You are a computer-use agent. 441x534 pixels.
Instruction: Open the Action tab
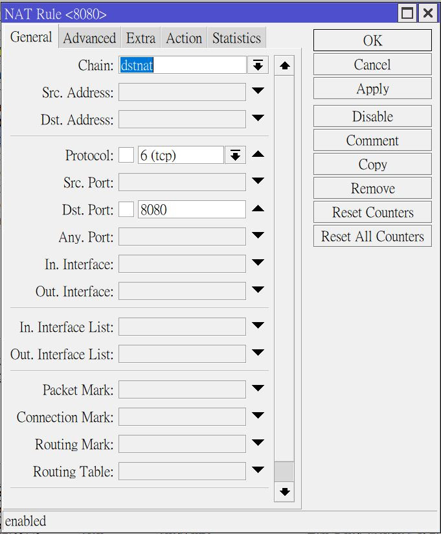point(184,38)
